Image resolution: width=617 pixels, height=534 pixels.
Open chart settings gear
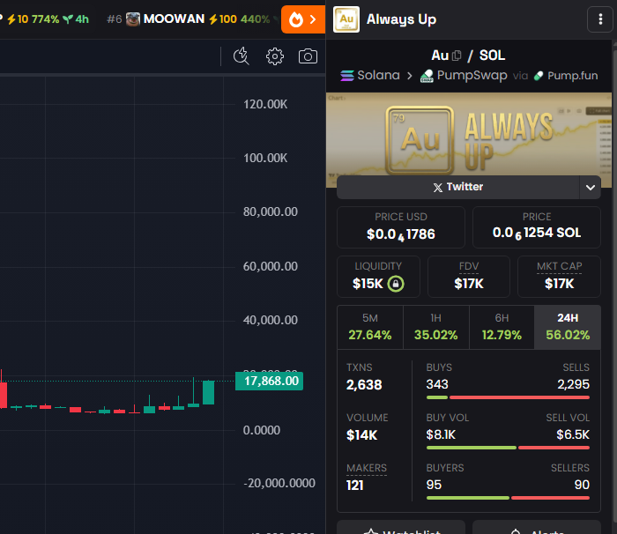[275, 56]
